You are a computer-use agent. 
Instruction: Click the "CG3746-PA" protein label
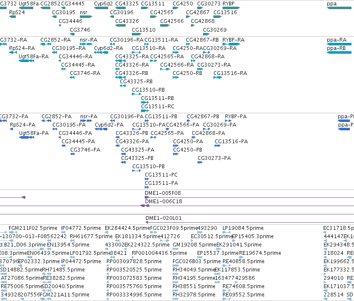coord(85,150)
